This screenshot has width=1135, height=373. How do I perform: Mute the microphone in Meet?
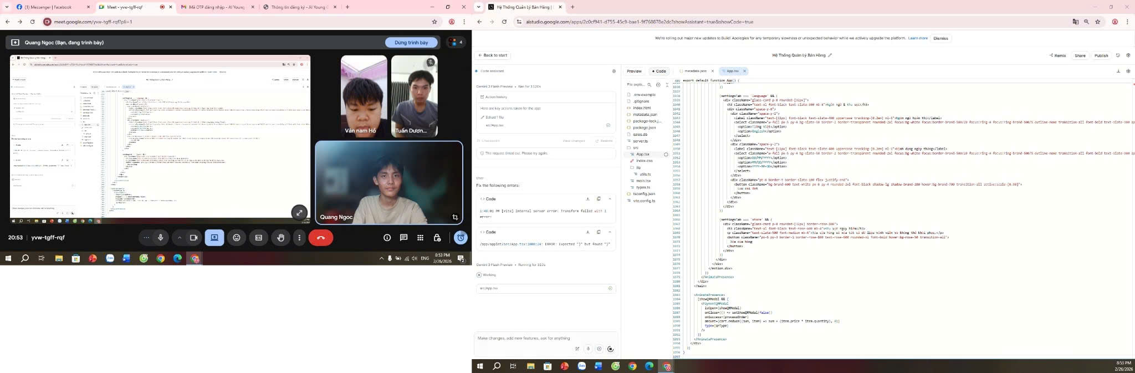[161, 238]
